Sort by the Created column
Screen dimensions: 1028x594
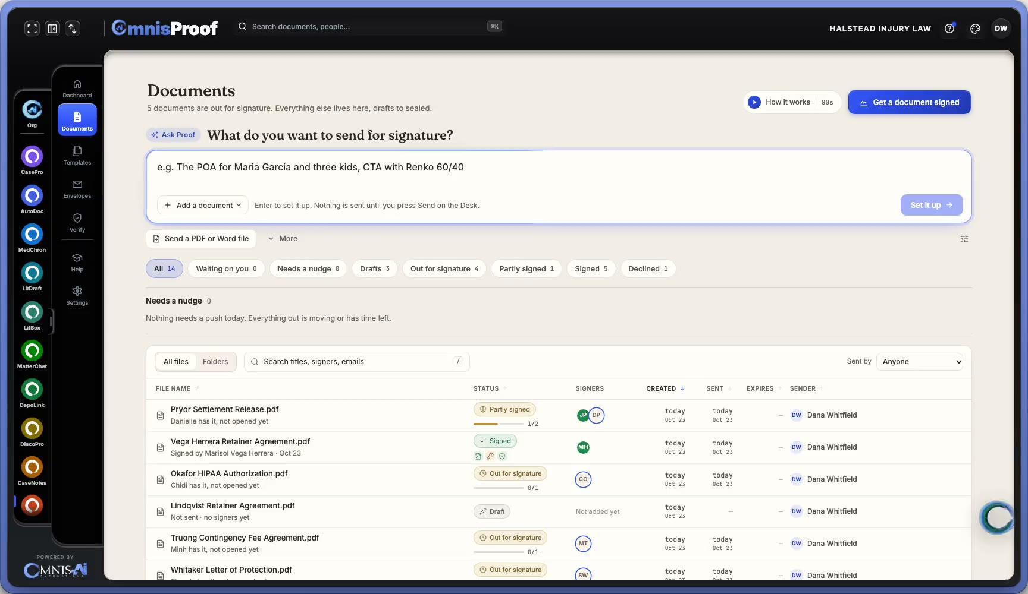click(665, 388)
